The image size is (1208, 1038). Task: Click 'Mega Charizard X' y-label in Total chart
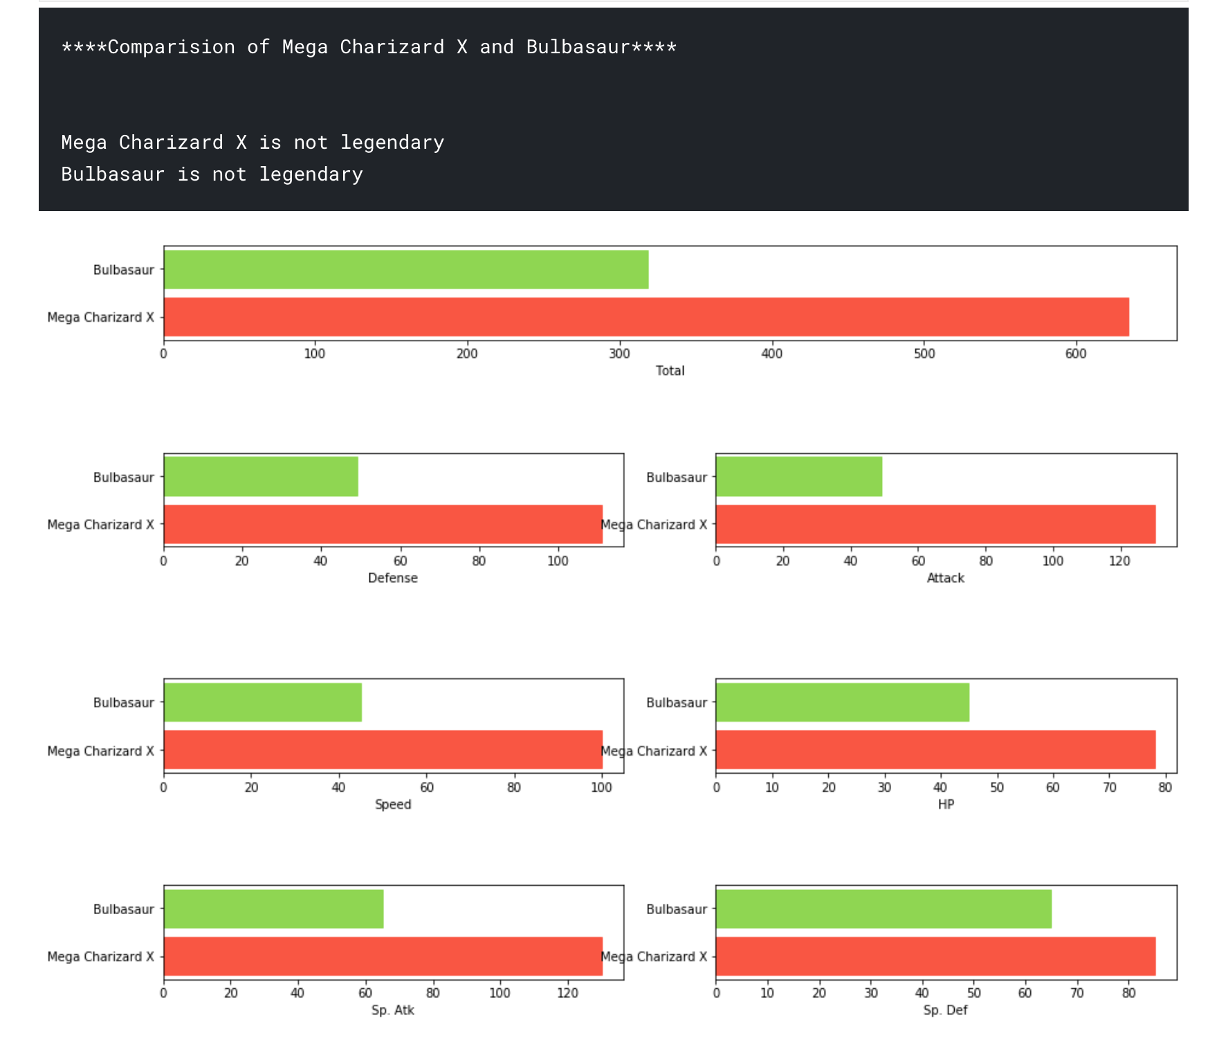coord(101,318)
